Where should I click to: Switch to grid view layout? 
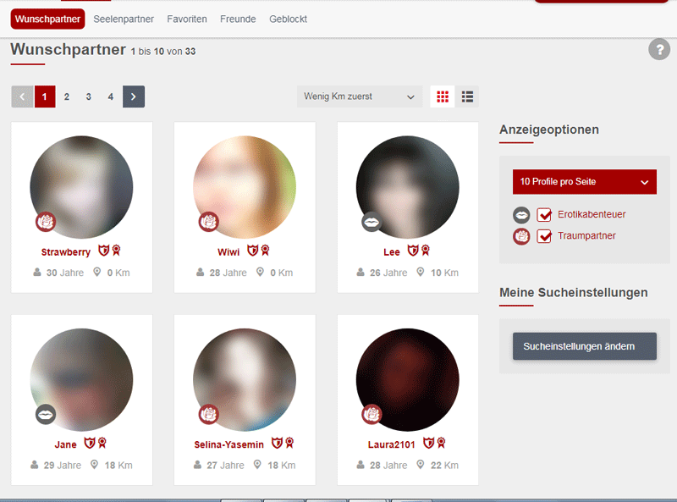click(x=443, y=97)
